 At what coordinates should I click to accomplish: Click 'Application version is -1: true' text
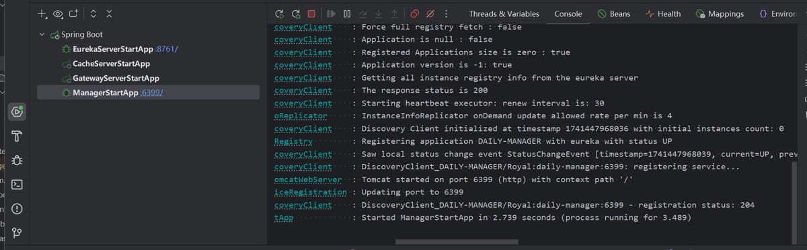point(436,65)
